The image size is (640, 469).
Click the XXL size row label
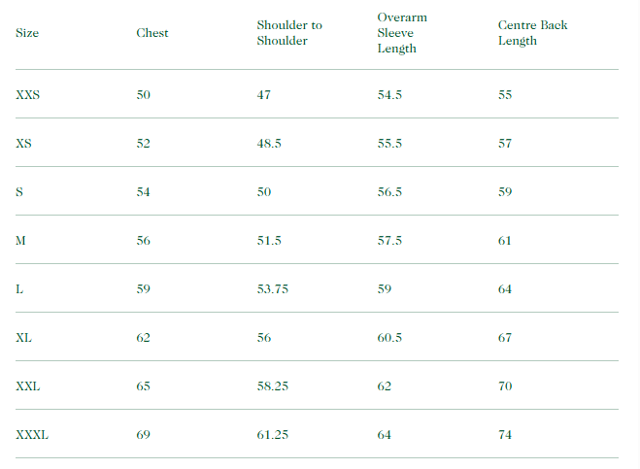tap(28, 386)
